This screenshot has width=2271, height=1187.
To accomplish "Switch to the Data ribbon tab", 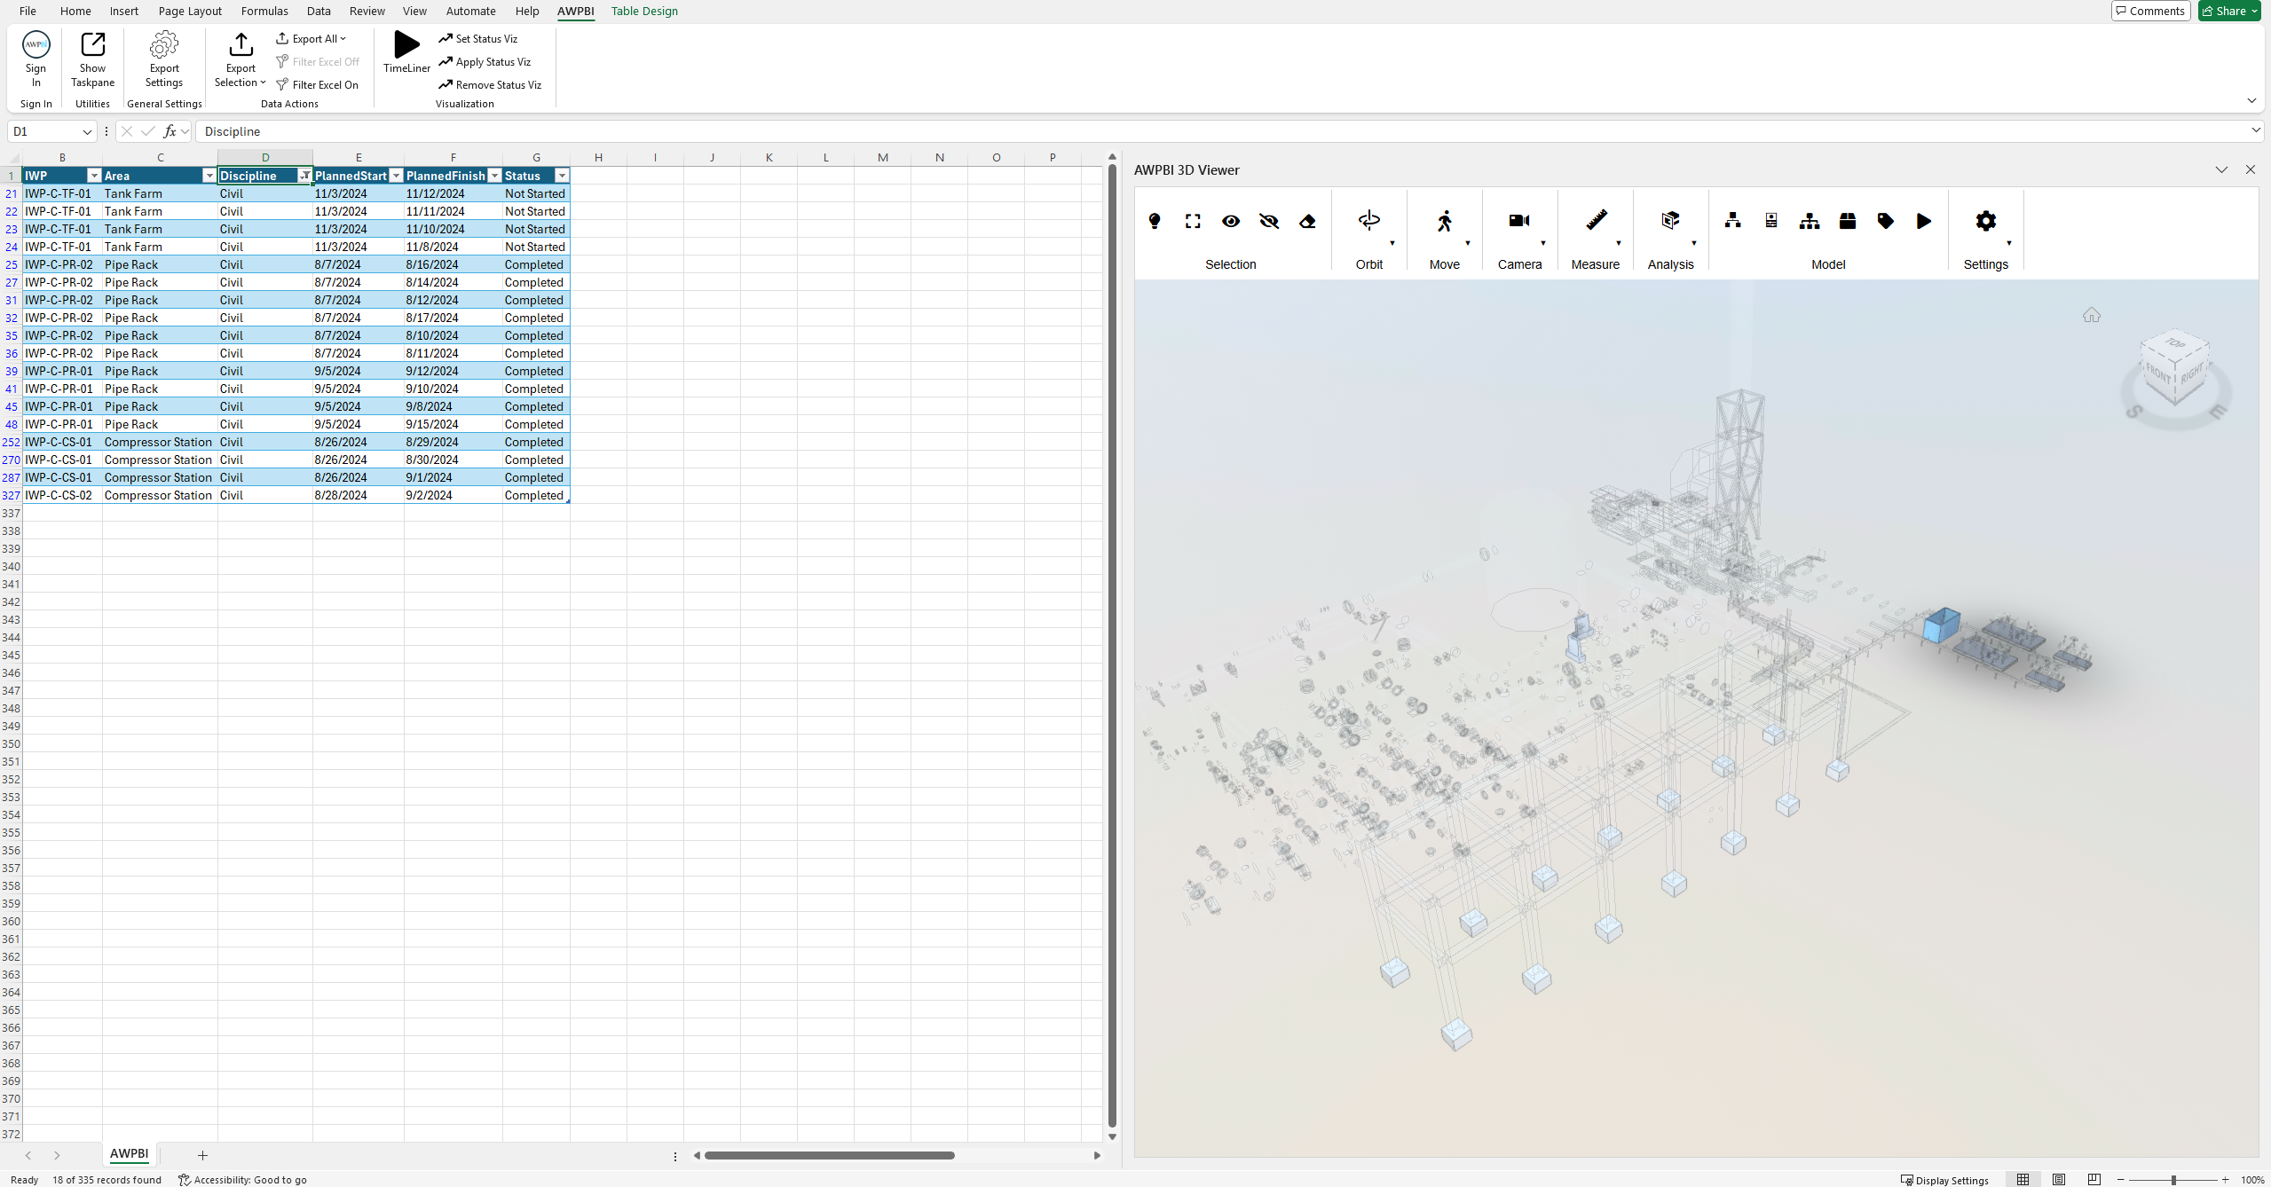I will point(319,11).
